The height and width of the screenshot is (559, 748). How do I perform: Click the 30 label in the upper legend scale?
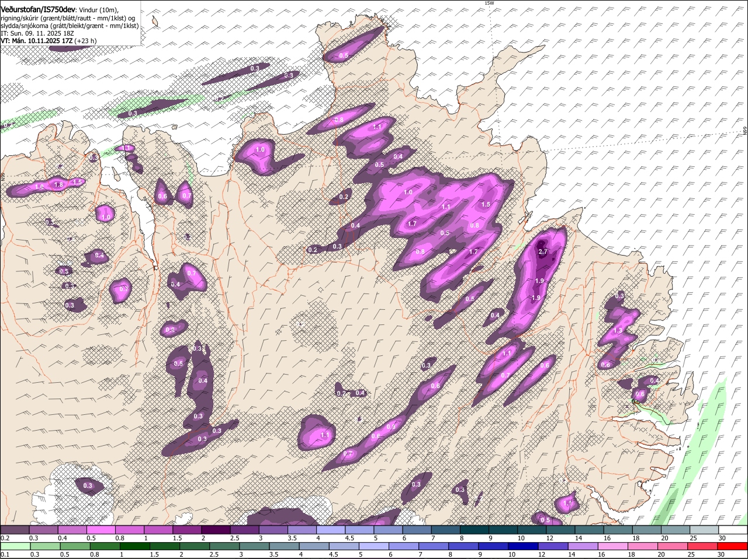point(722,537)
